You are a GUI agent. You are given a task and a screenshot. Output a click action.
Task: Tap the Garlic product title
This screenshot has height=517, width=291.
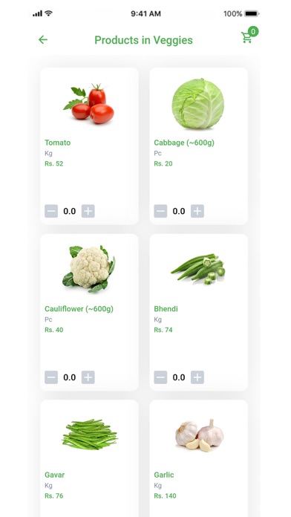(x=164, y=475)
